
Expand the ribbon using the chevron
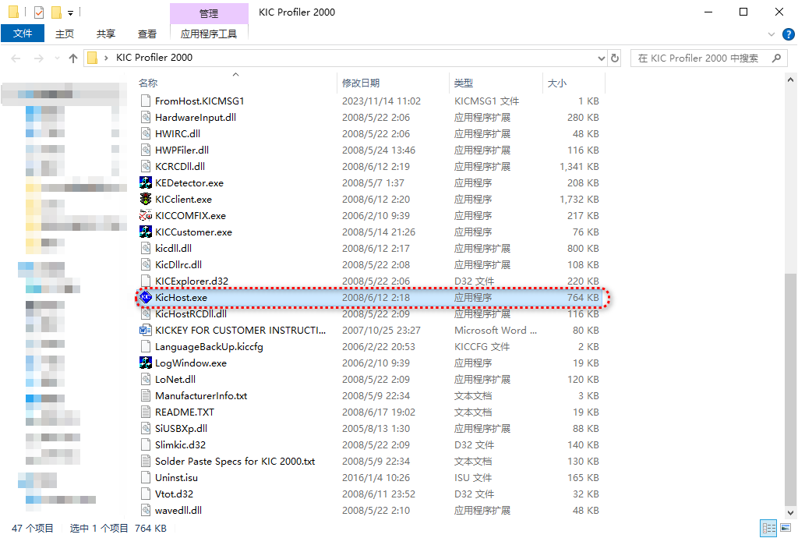coord(772,34)
